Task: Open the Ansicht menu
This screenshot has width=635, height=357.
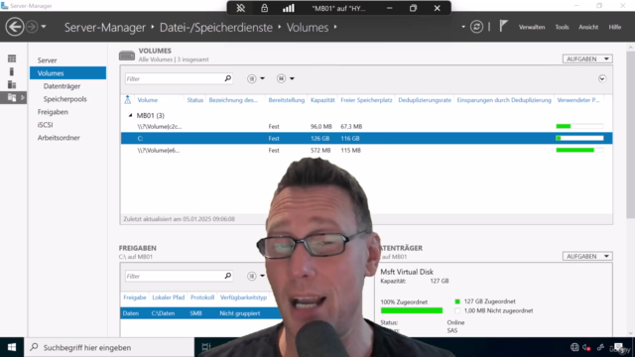Action: coord(588,27)
